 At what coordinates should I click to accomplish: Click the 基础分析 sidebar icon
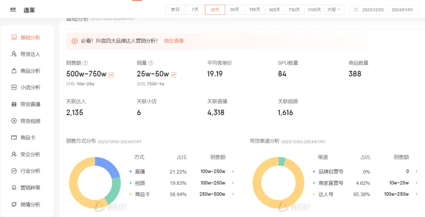click(14, 38)
